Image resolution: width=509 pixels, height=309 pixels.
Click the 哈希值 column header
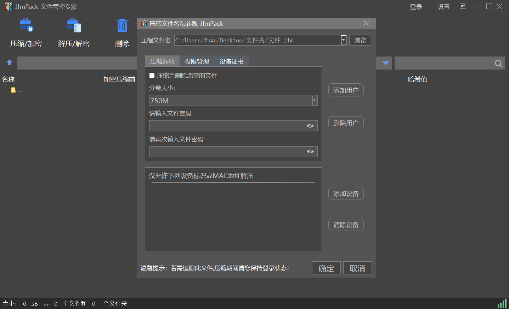(418, 79)
